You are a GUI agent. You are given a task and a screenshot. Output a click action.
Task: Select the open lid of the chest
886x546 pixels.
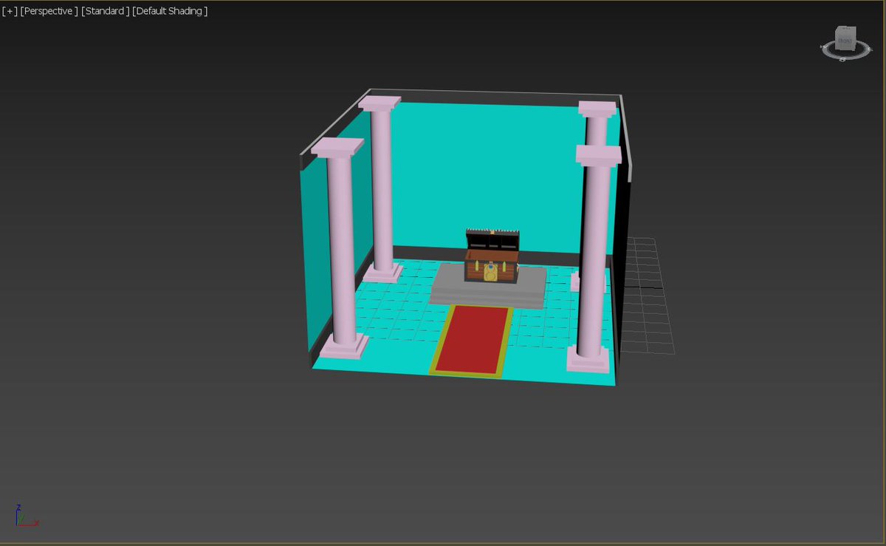click(492, 239)
